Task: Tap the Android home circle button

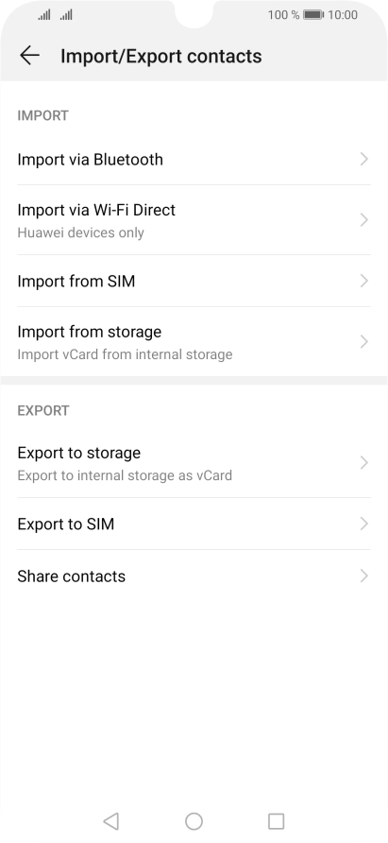Action: pos(194,821)
